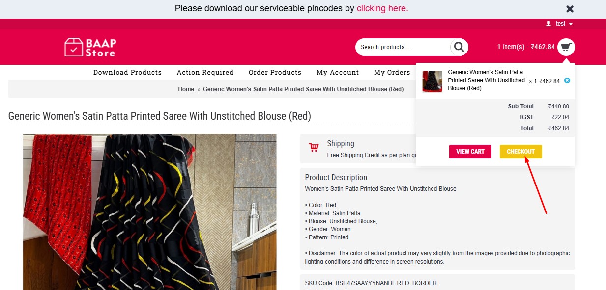
Task: Open saree thumbnail in cart dropdown
Action: click(432, 81)
